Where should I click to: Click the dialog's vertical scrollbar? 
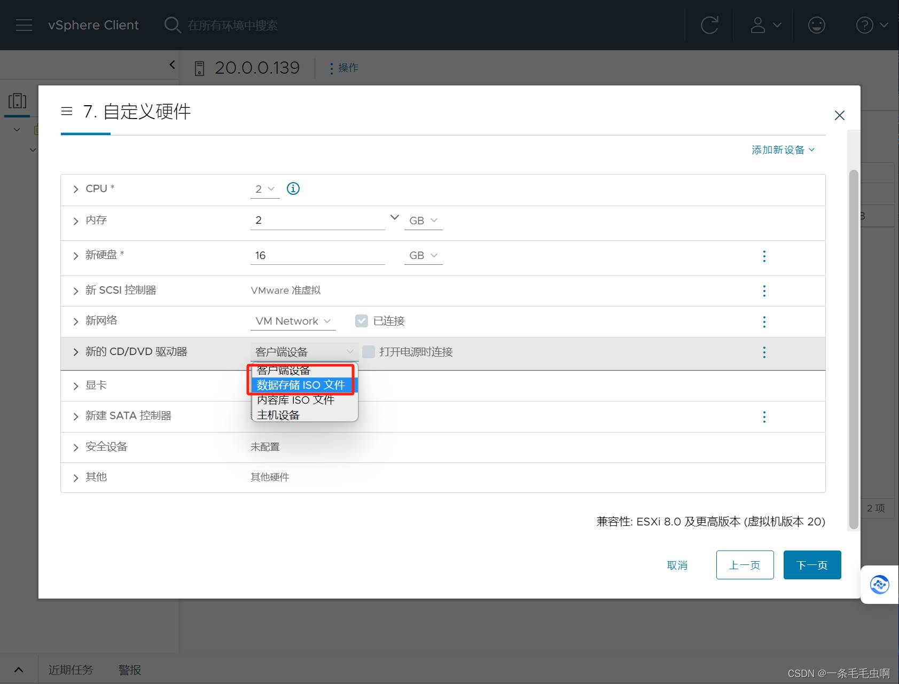point(854,347)
